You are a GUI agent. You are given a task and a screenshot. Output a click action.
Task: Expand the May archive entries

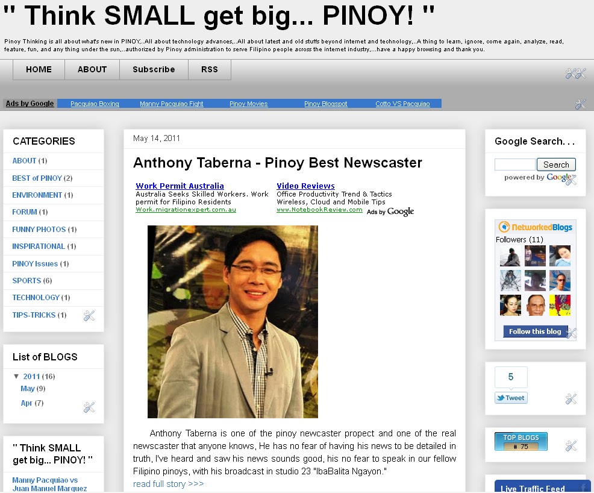[x=28, y=389]
